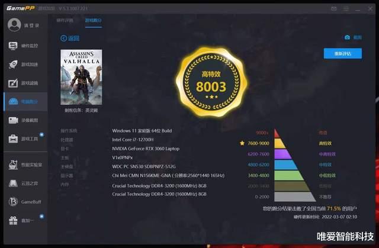Click the yellow pyramid tier for 7600-9000
The height and width of the screenshot is (248, 379).
(x=280, y=143)
